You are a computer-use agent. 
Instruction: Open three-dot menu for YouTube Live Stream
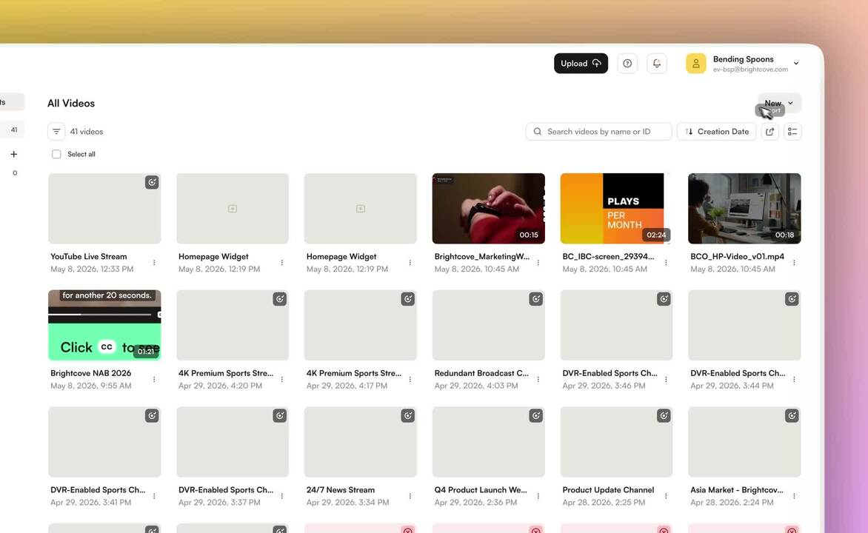(x=154, y=263)
